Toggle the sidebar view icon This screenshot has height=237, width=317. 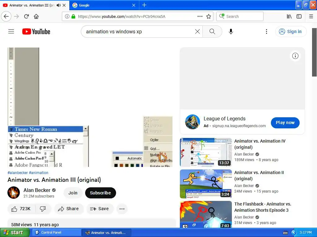[299, 16]
